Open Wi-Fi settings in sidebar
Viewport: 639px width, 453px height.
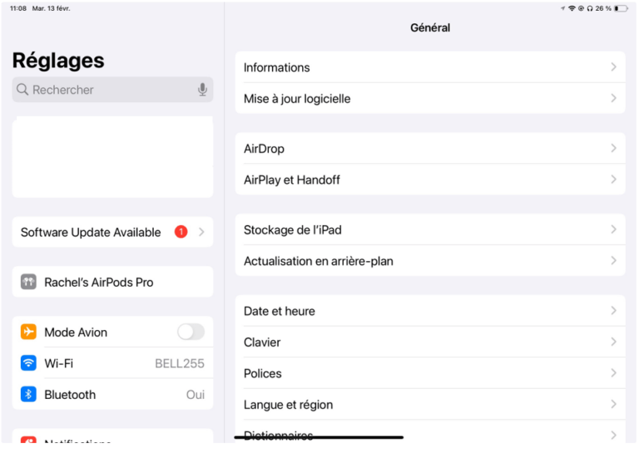click(x=112, y=363)
